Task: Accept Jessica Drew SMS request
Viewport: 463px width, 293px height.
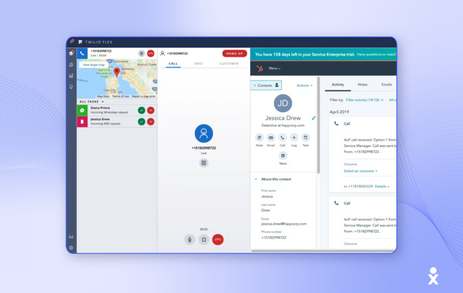Action: tap(142, 121)
